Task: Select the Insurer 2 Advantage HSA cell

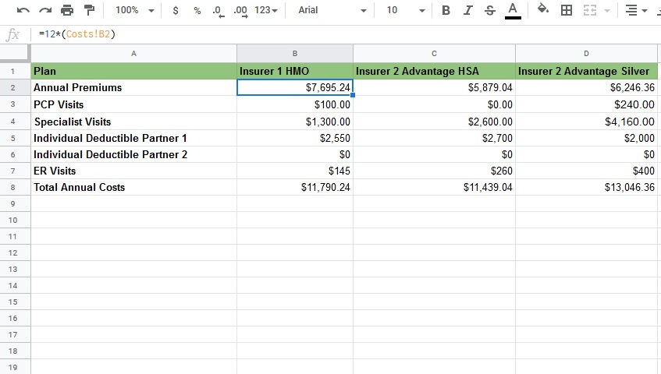Action: click(434, 71)
